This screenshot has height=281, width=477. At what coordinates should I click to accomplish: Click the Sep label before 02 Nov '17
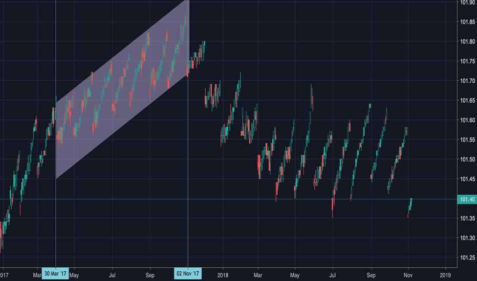coord(149,275)
